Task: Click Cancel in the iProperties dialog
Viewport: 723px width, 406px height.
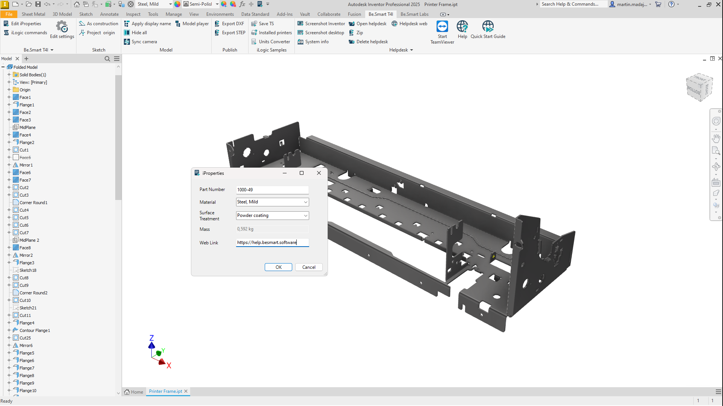Action: pos(309,267)
